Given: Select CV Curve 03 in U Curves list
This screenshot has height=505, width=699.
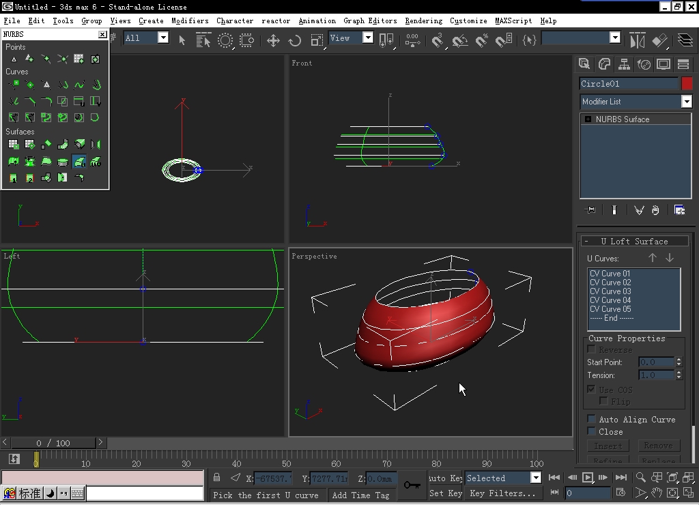Looking at the screenshot, I should [610, 291].
